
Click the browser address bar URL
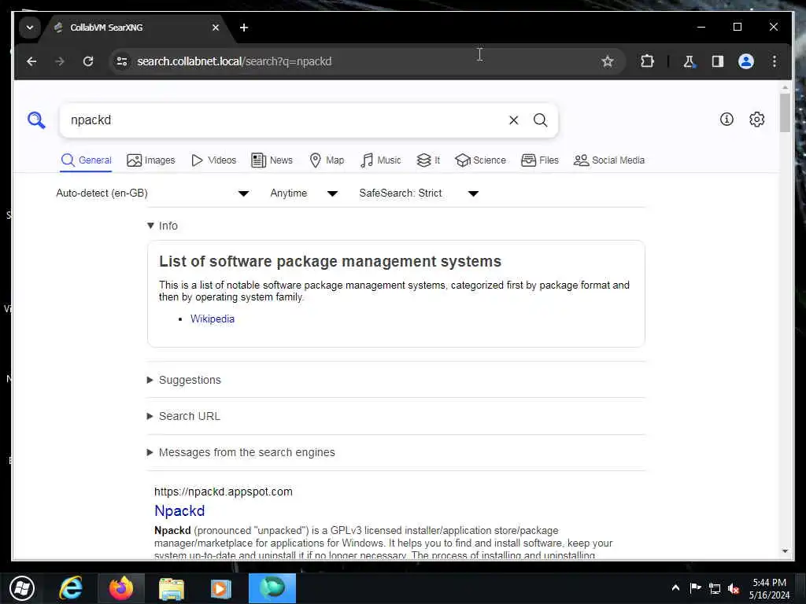point(235,61)
